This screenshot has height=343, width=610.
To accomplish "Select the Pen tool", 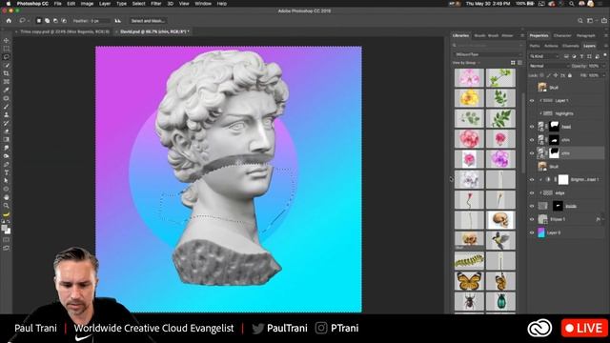I will coord(7,164).
